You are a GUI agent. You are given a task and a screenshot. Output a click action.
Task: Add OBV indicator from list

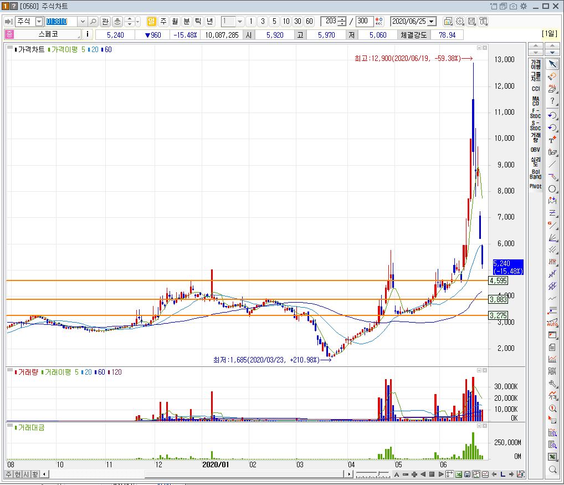tap(536, 150)
